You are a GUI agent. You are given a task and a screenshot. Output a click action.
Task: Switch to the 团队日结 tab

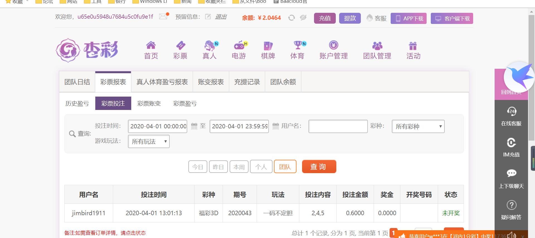point(77,82)
